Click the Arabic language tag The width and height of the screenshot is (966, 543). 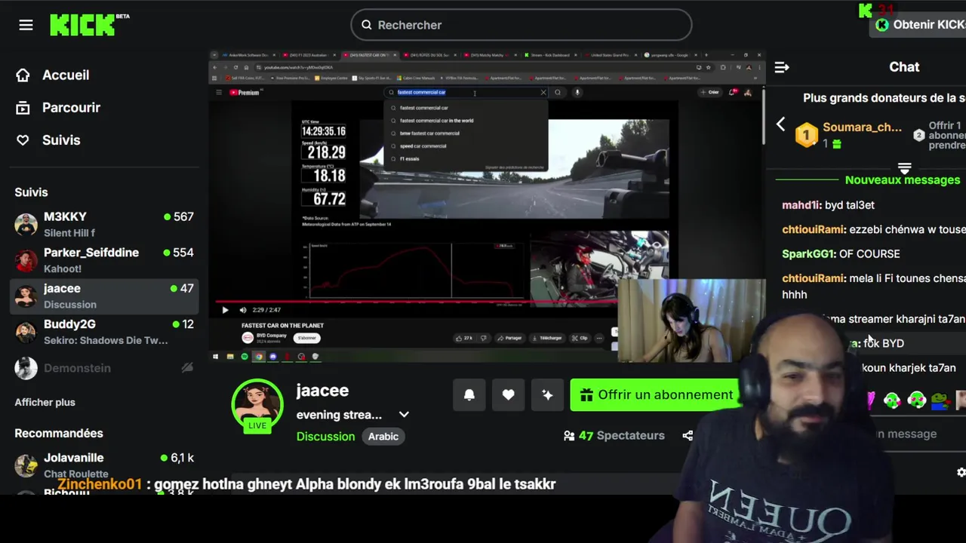[x=383, y=437]
